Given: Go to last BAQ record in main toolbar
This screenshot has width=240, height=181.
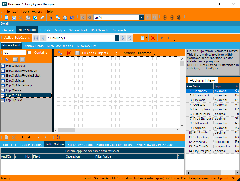Looking at the screenshot, I should [155, 17].
